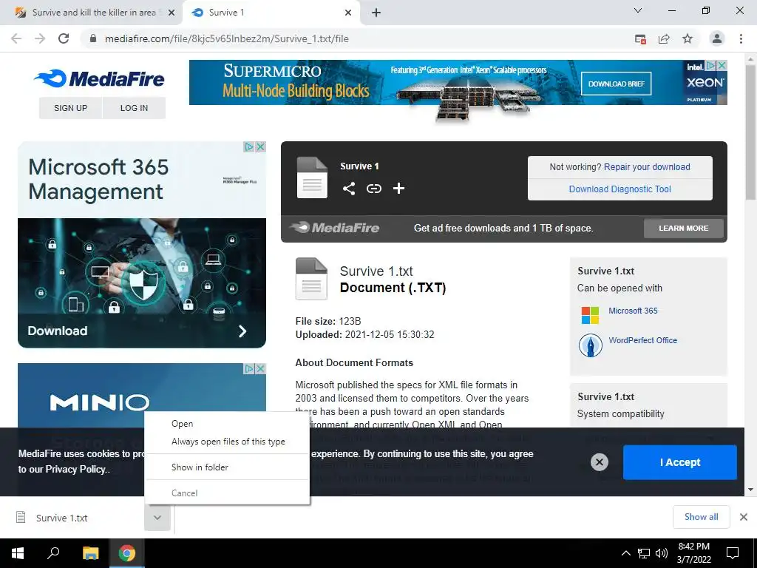Click the volume speaker tray icon
757x568 pixels.
click(x=662, y=553)
